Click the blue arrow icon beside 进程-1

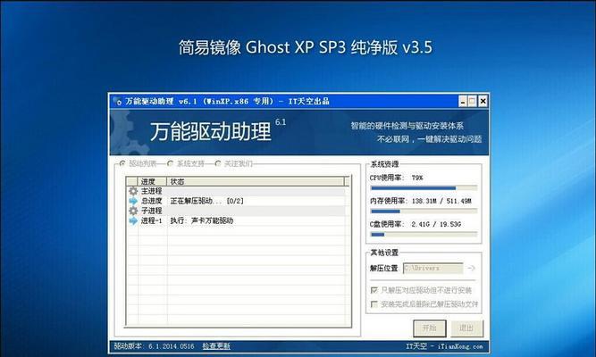[x=133, y=220]
